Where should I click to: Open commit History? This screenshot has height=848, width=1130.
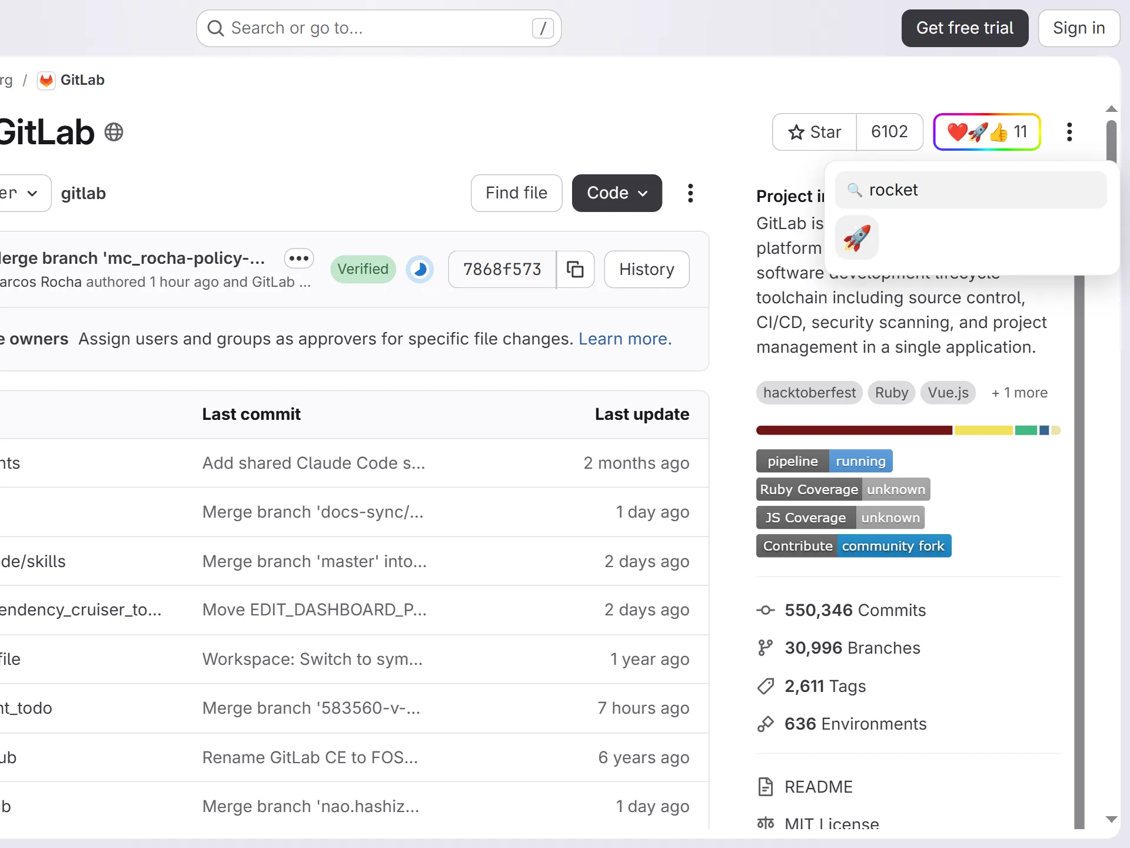(x=647, y=269)
